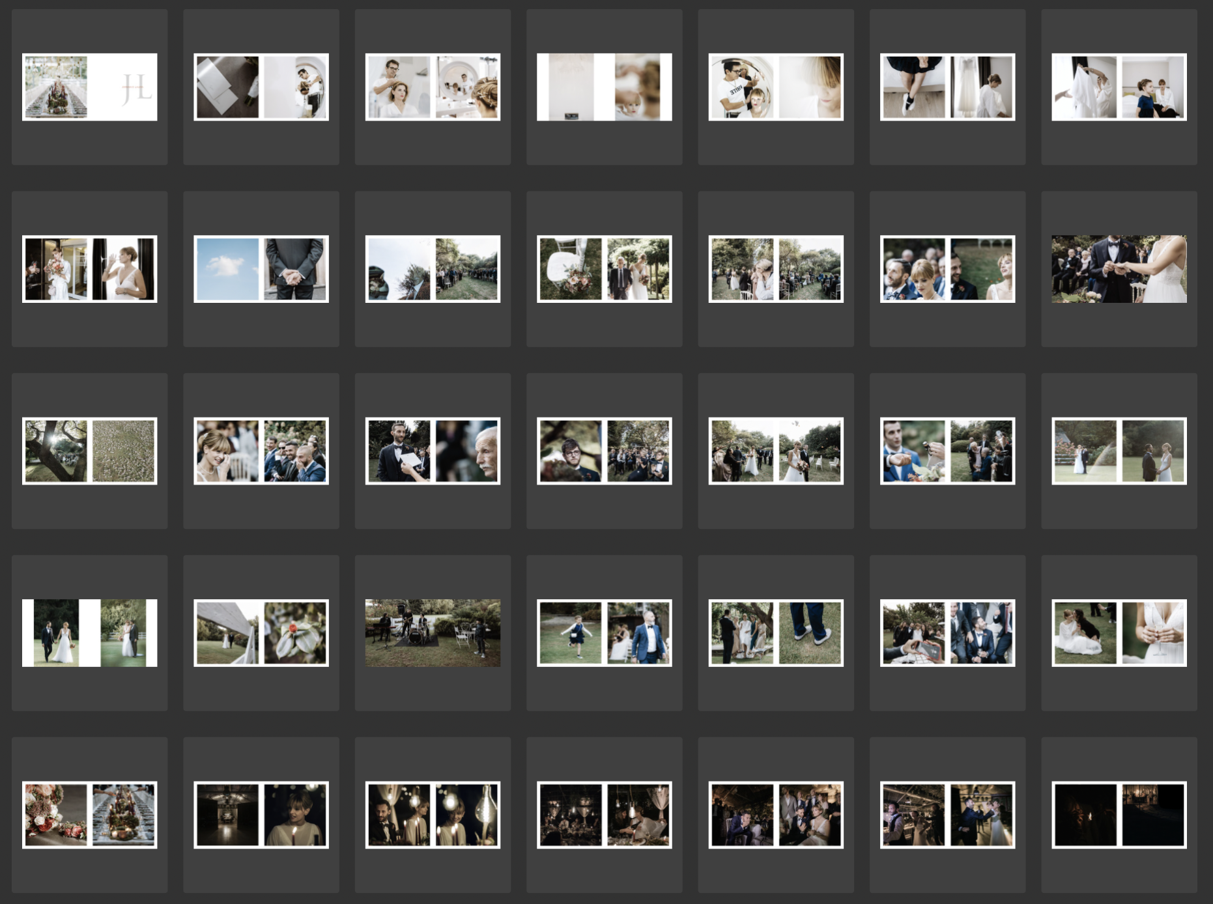Click the full-width ring exchange spread

1119,269
